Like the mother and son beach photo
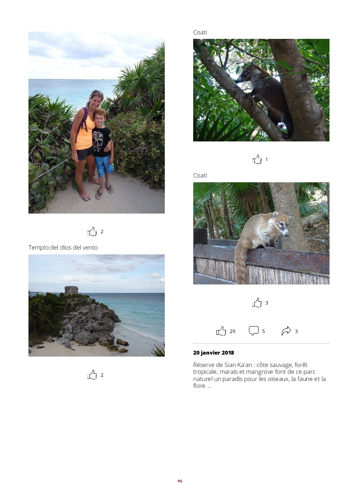Viewport: 360px width, 492px height. pyautogui.click(x=92, y=232)
